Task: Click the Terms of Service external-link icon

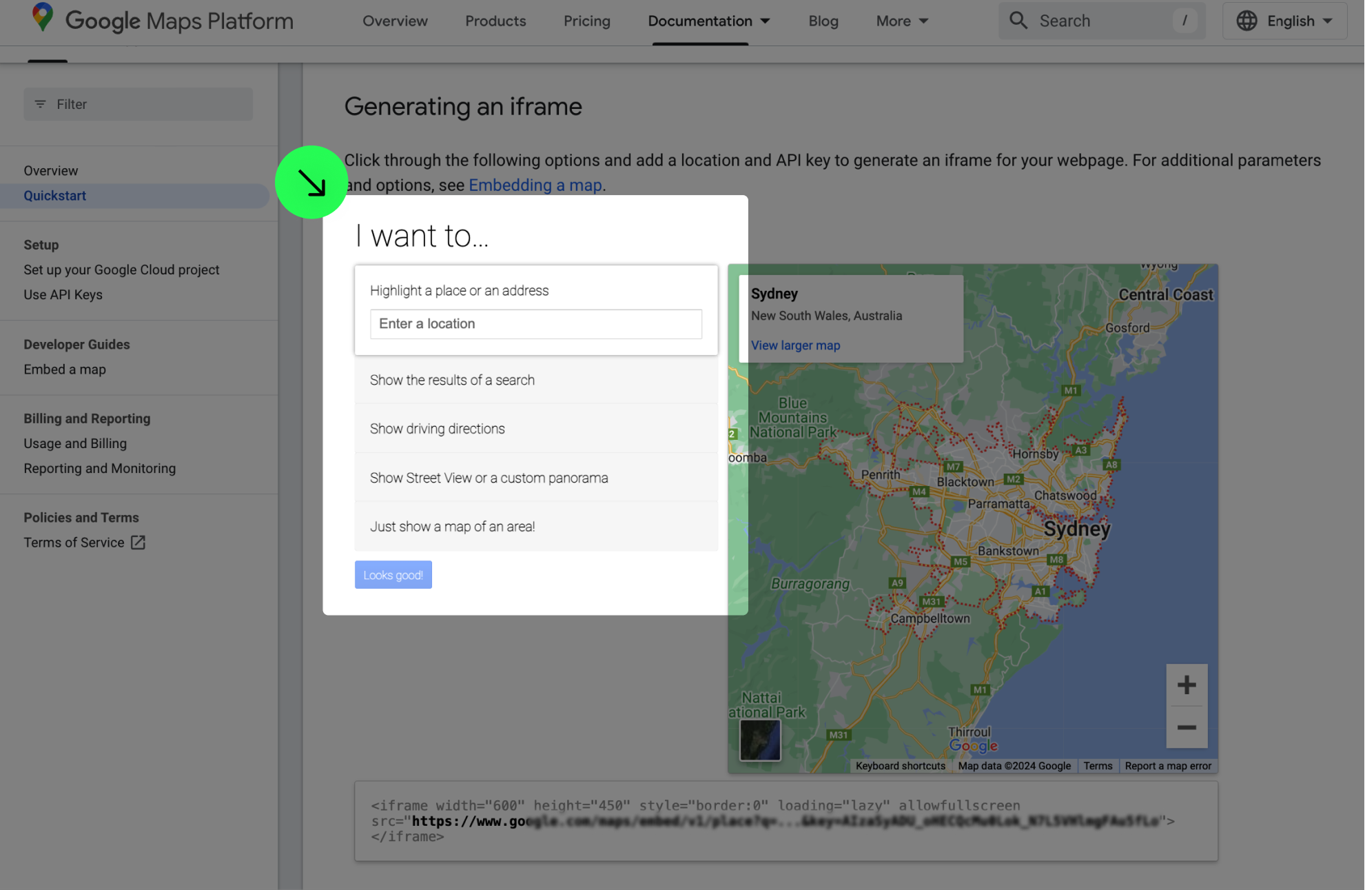Action: (x=138, y=543)
